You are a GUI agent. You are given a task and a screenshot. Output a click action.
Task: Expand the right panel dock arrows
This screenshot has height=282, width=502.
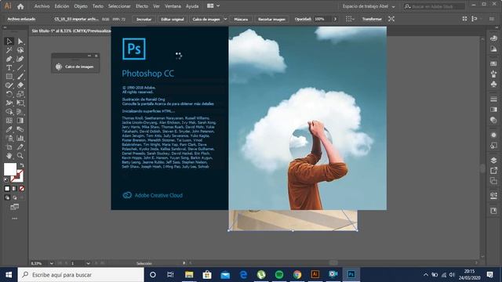[497, 28]
